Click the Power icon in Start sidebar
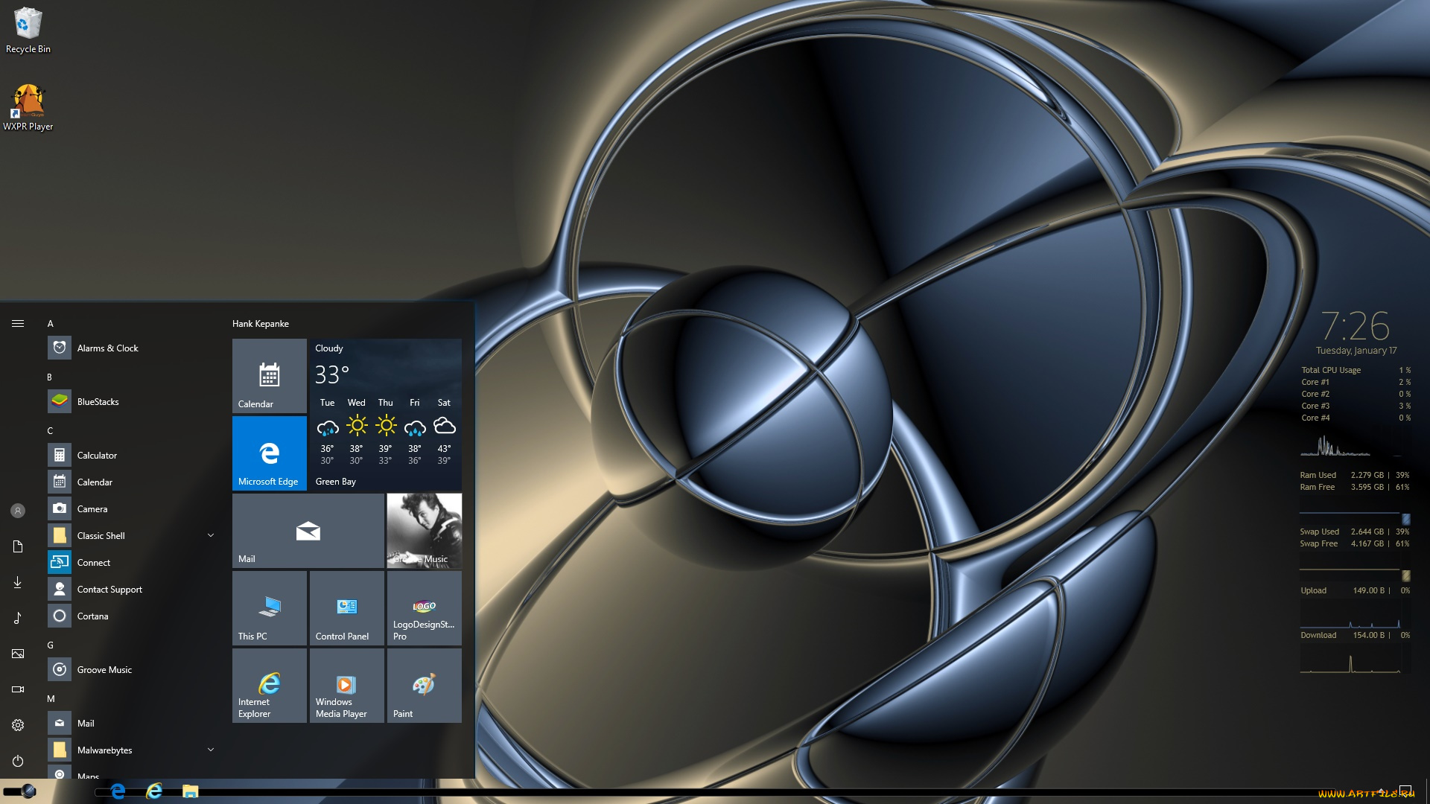 point(18,761)
